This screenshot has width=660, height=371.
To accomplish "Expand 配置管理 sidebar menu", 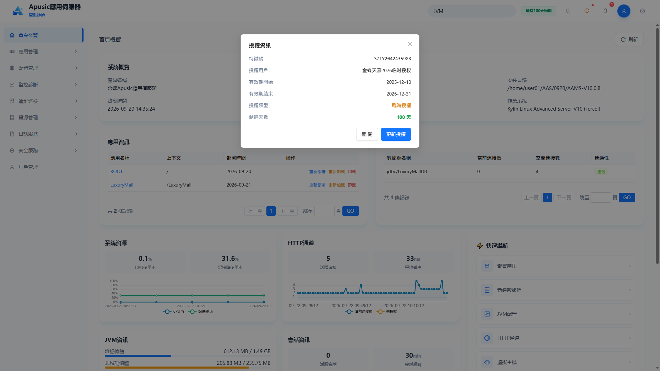I will tap(44, 68).
